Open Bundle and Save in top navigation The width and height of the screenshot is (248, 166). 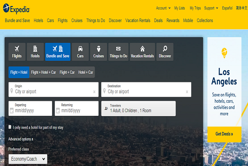point(17,20)
